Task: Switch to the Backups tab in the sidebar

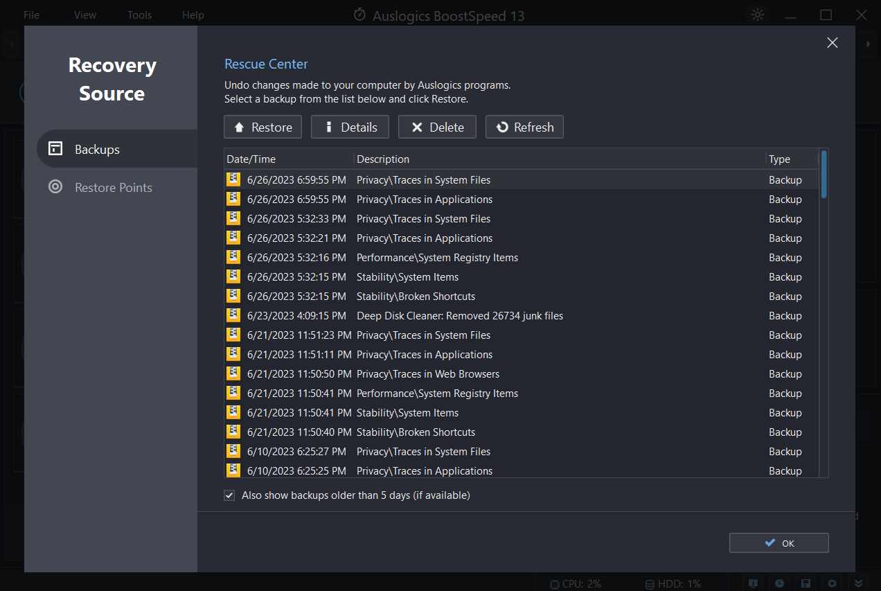Action: click(x=117, y=149)
